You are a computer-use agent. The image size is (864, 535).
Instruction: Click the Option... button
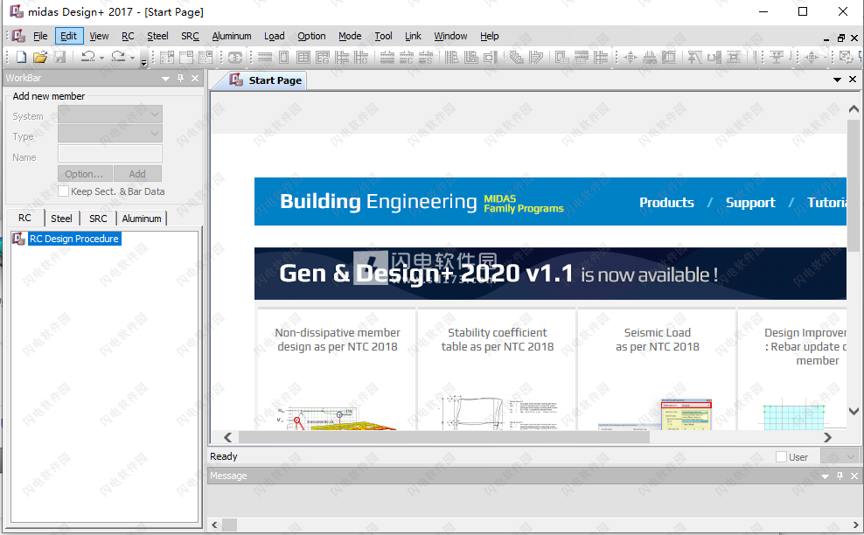pos(85,174)
